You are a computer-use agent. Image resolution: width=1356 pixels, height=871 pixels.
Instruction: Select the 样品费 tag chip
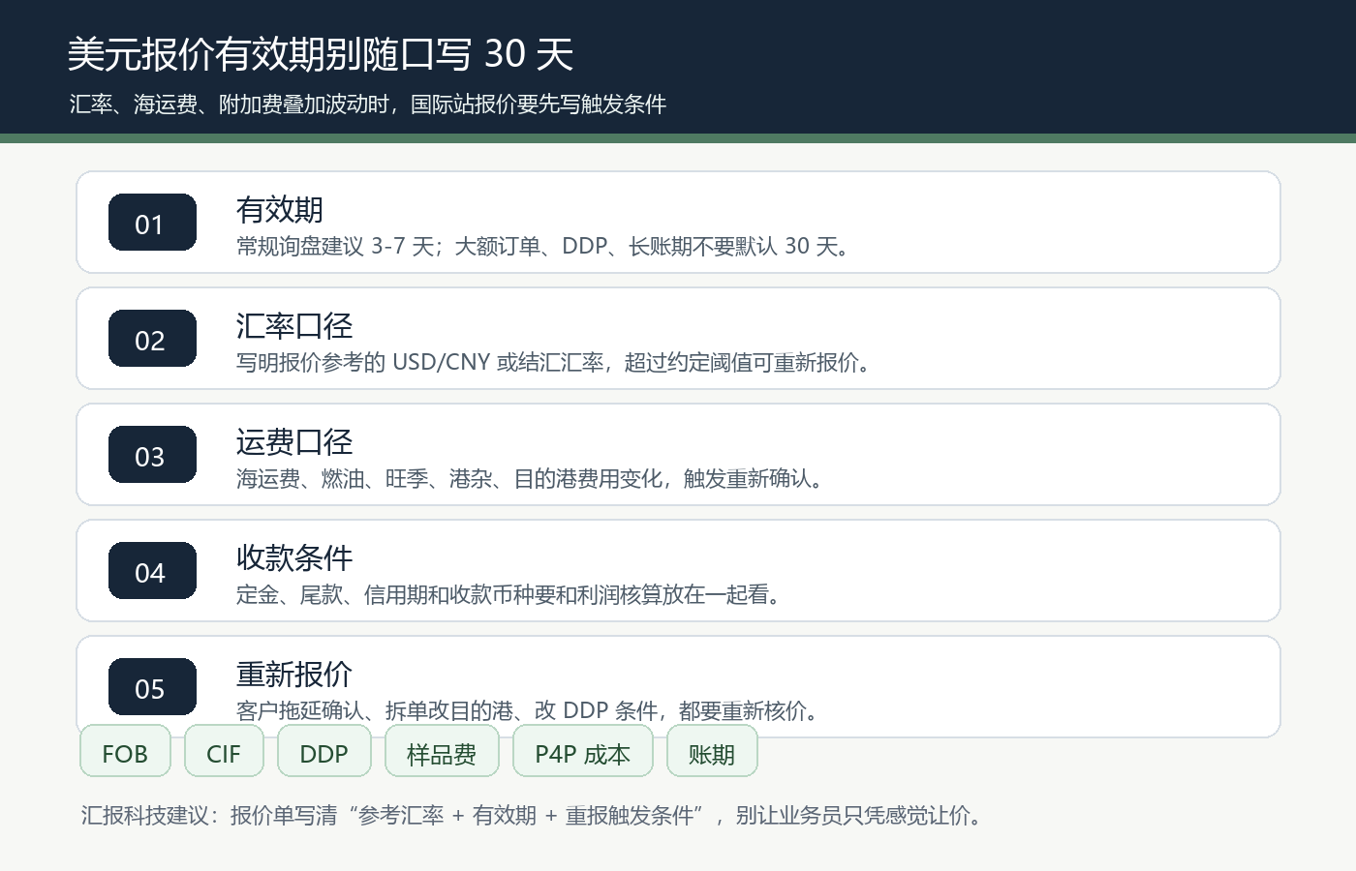pyautogui.click(x=442, y=751)
